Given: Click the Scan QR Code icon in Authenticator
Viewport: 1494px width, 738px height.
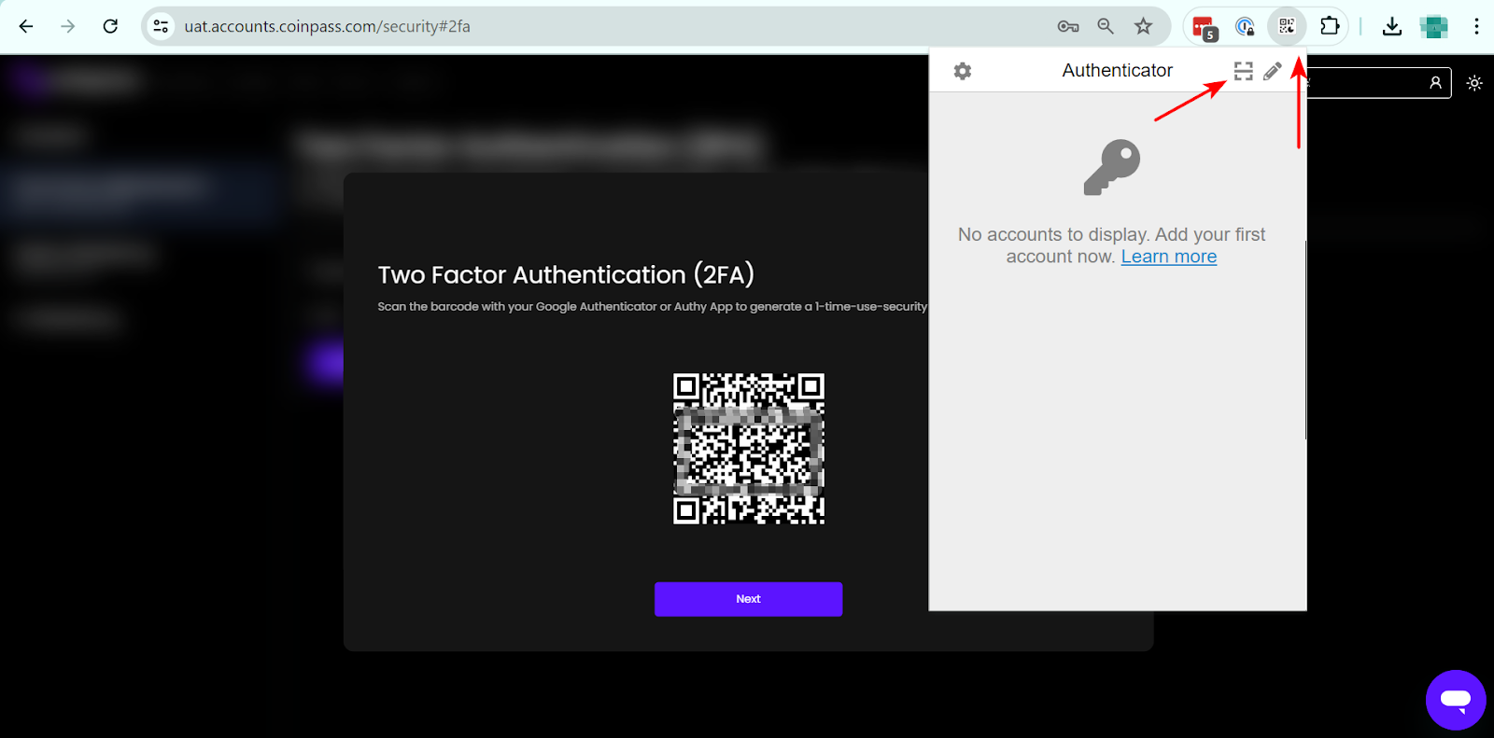Looking at the screenshot, I should click(1243, 71).
